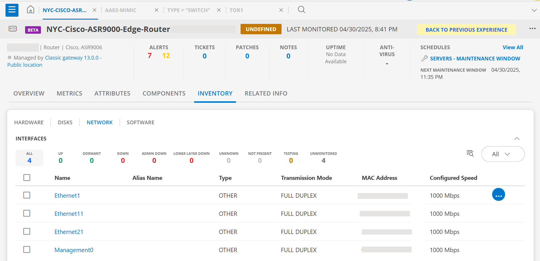Click the maintenance wrench icon
Image resolution: width=540 pixels, height=261 pixels.
point(424,58)
